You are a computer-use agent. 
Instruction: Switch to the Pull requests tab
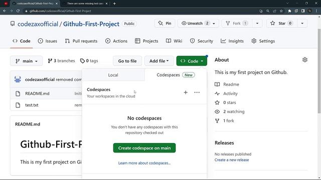[x=81, y=41]
